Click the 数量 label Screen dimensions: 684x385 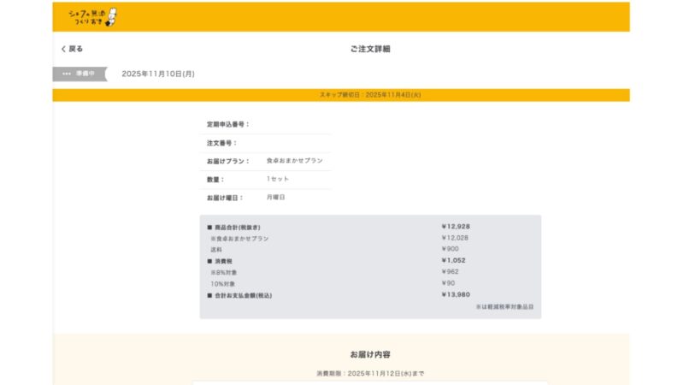215,180
